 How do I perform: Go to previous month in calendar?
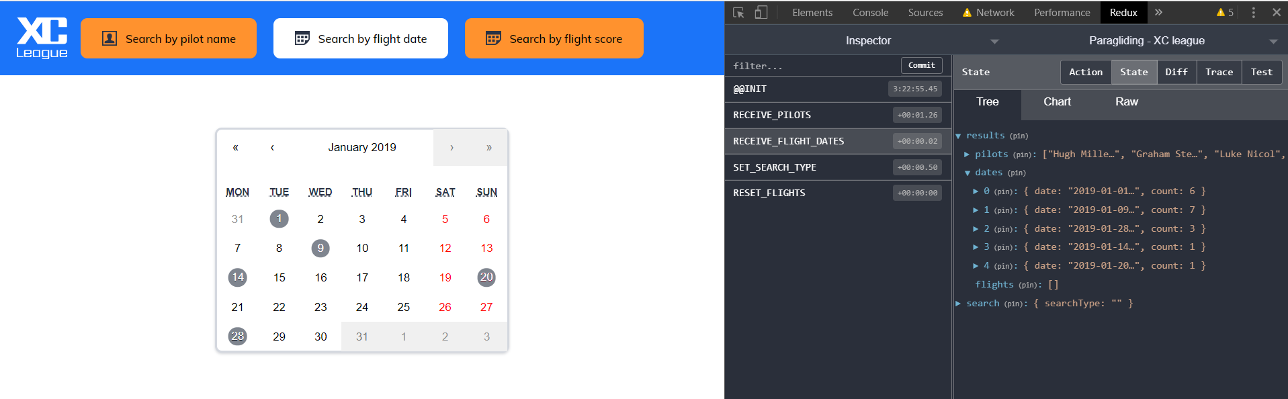272,147
